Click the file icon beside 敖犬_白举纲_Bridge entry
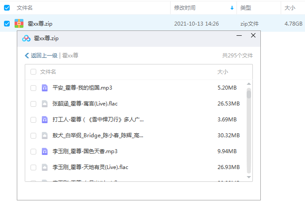 tap(45, 135)
